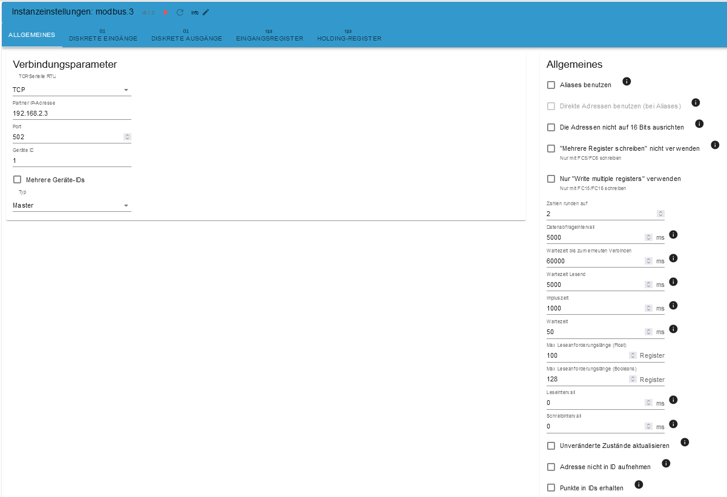This screenshot has width=727, height=497.
Task: Adjust Zahlen runden auf spinner
Action: [660, 214]
